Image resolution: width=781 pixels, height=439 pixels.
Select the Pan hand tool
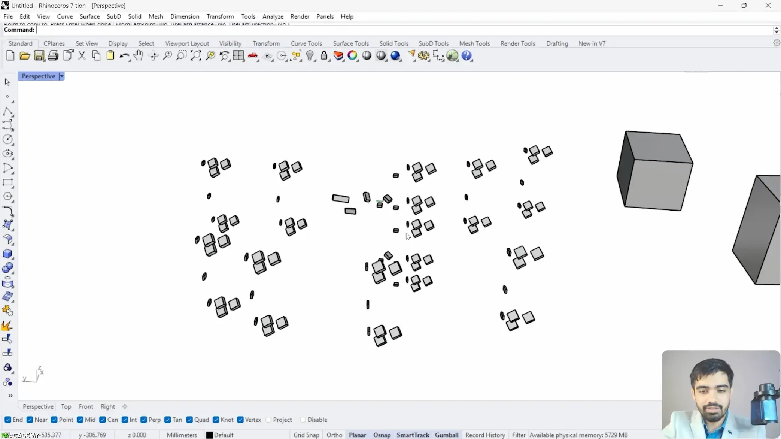[x=139, y=56]
